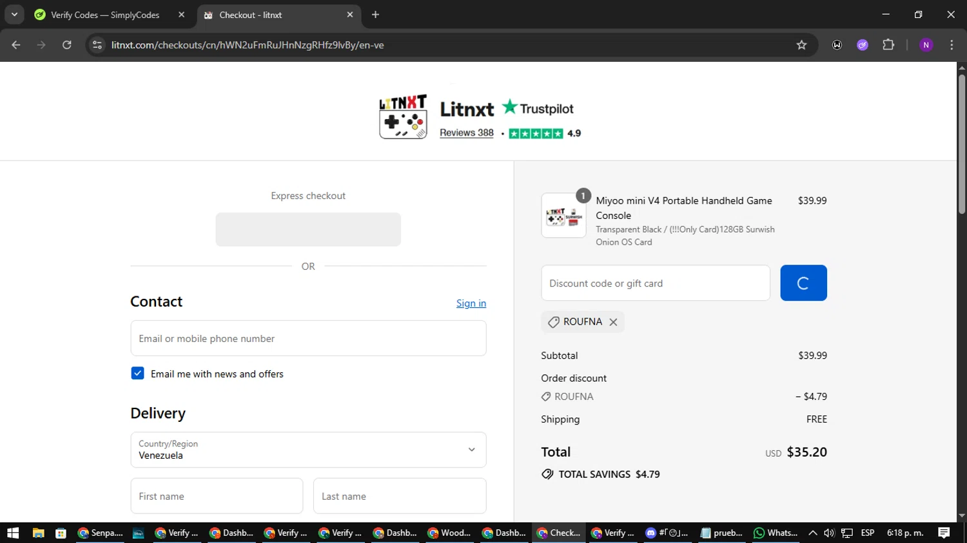Remove the ROUFNA discount code tag

tap(613, 322)
